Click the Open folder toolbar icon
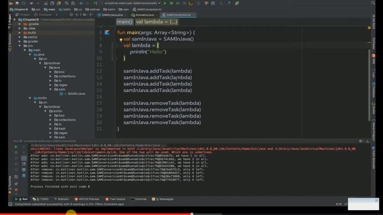The image size is (383, 215). [11, 3]
